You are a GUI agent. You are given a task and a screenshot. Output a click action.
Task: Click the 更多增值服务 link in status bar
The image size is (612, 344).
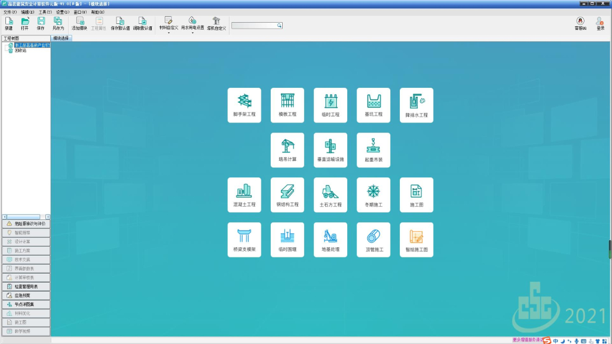[527, 340]
